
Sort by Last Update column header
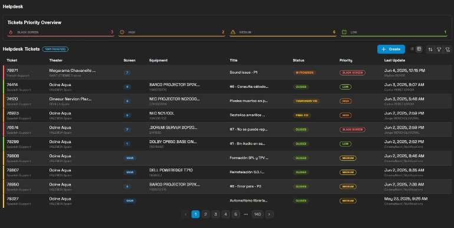coord(394,60)
